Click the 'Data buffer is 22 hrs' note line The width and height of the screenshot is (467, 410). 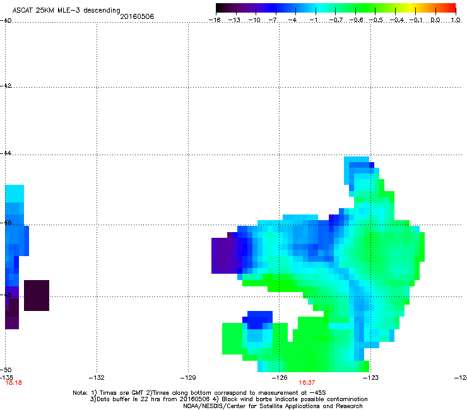(228, 399)
